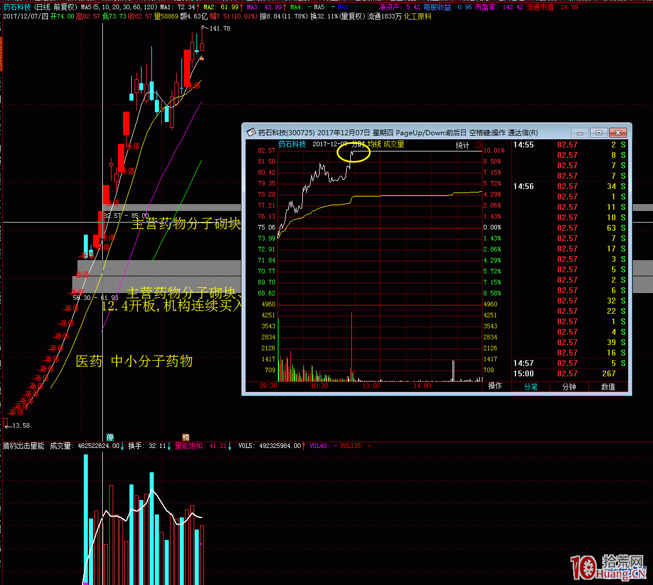Select the 14:57 tick row

(569, 364)
